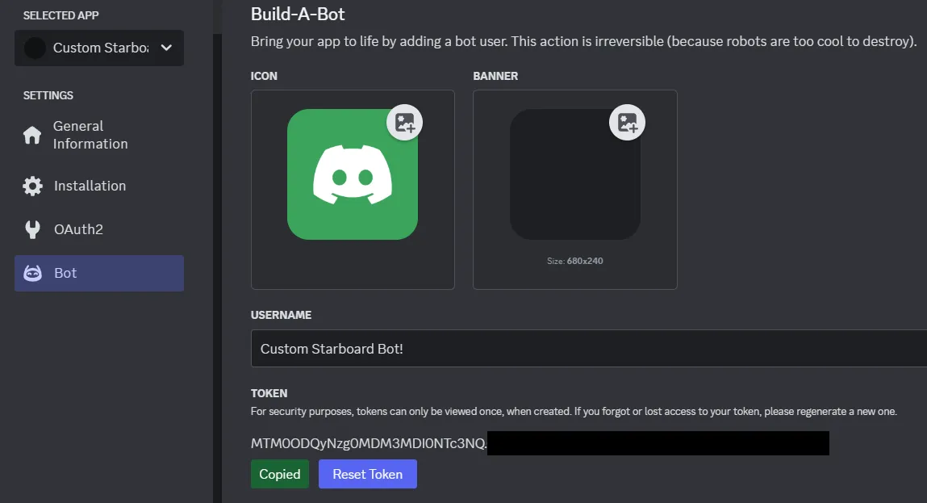Click the upload image icon on banner
The image size is (927, 503).
(627, 123)
